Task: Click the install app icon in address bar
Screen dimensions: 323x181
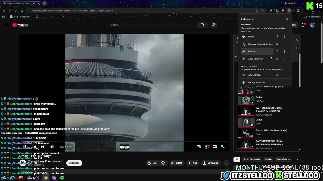Action: [x=257, y=11]
